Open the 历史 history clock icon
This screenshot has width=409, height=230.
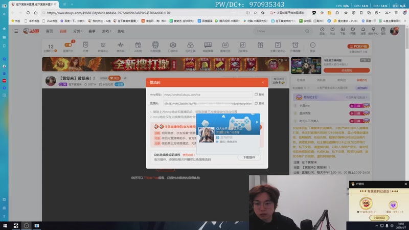tap(322, 30)
